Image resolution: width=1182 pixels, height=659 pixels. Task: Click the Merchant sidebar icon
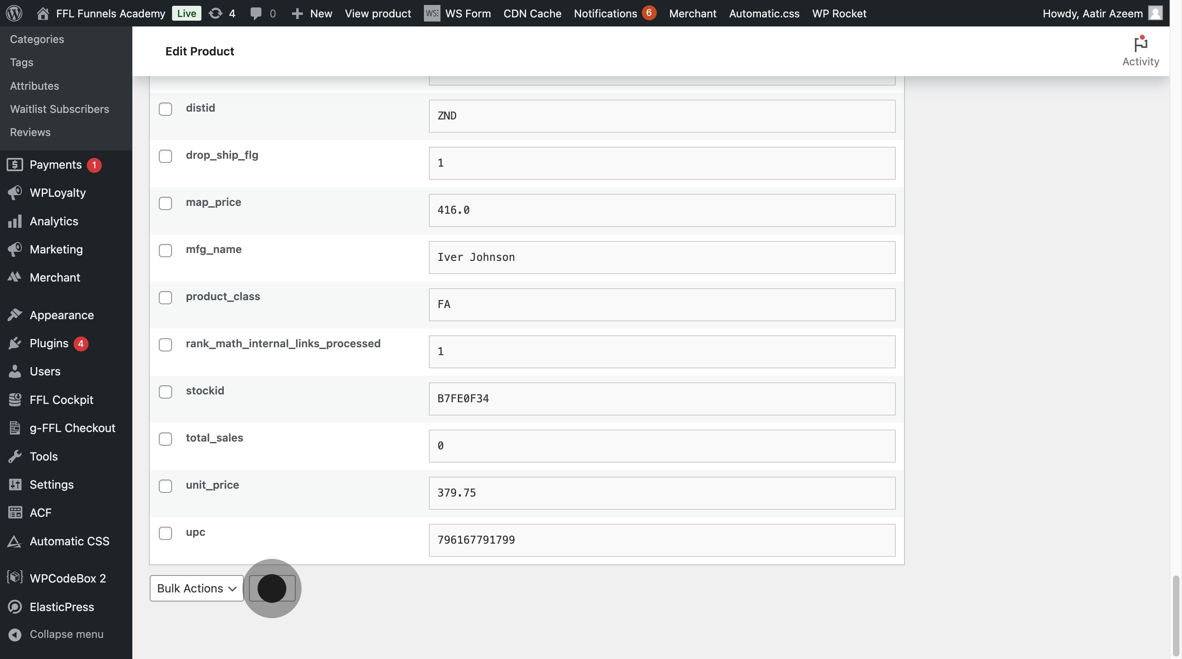[15, 277]
